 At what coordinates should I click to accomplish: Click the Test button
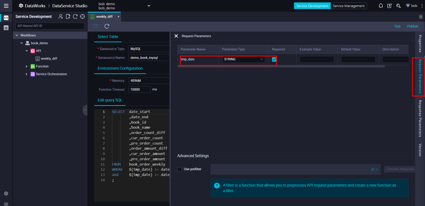[397, 27]
